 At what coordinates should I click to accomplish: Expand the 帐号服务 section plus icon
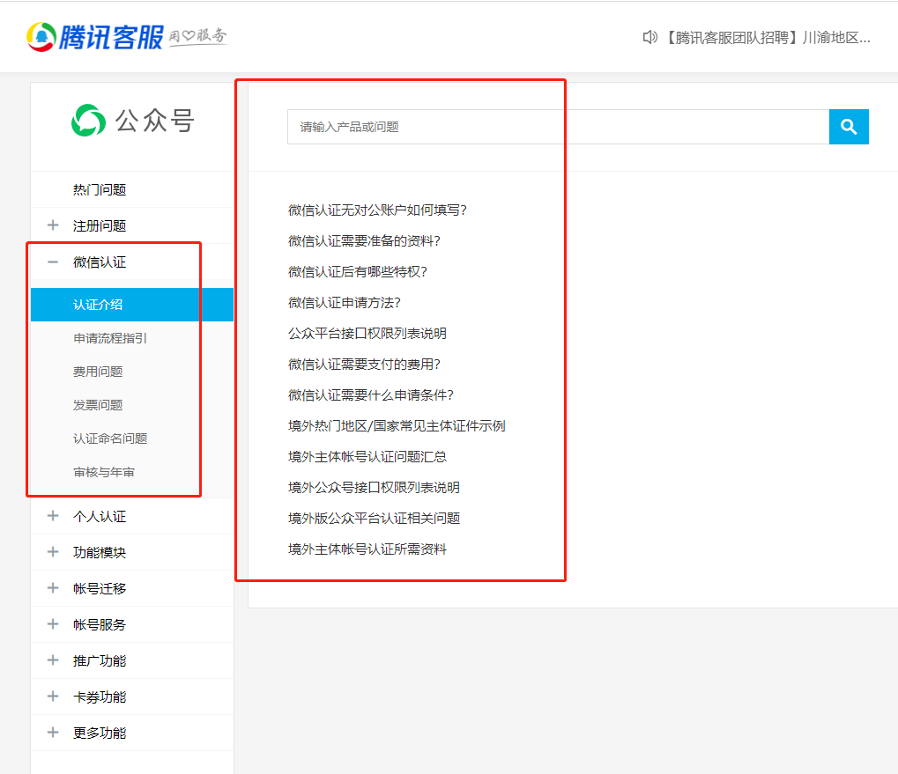tap(53, 624)
